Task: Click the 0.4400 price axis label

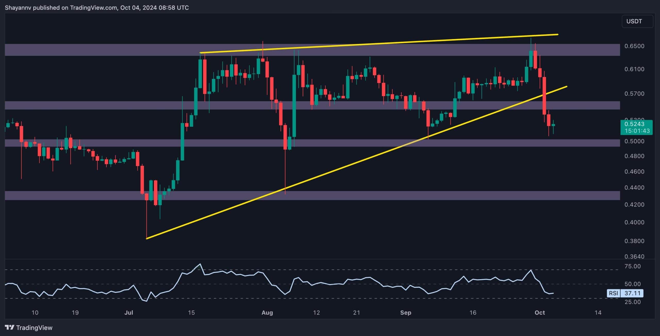Action: 634,188
